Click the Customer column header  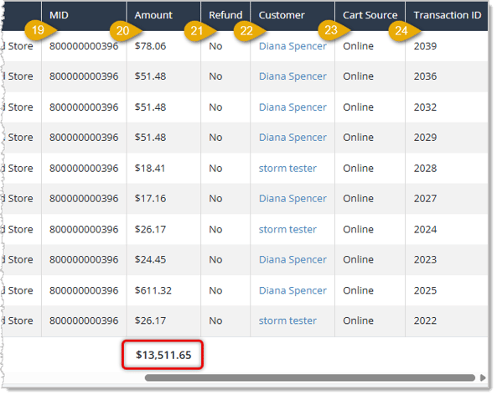282,15
